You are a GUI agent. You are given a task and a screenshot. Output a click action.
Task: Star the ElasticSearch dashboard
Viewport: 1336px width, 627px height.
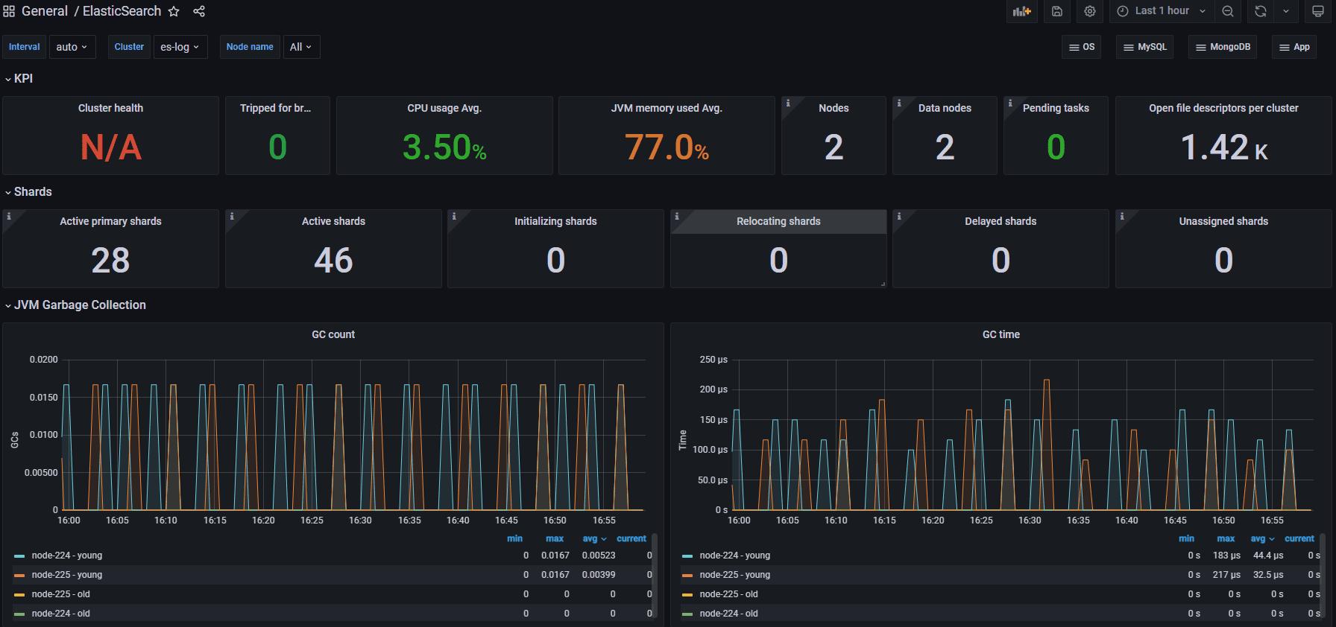pos(174,11)
